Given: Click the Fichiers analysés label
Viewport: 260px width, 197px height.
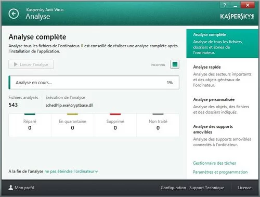Looking at the screenshot, I should 23,97.
